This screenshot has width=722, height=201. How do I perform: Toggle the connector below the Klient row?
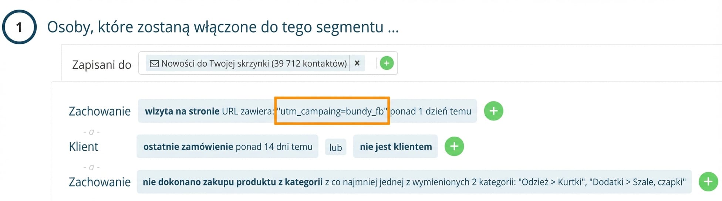(x=91, y=167)
